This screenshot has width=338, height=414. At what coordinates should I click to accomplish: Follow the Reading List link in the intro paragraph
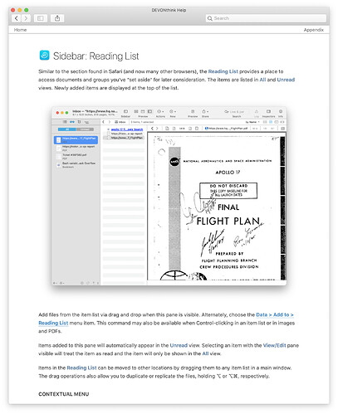click(x=223, y=71)
